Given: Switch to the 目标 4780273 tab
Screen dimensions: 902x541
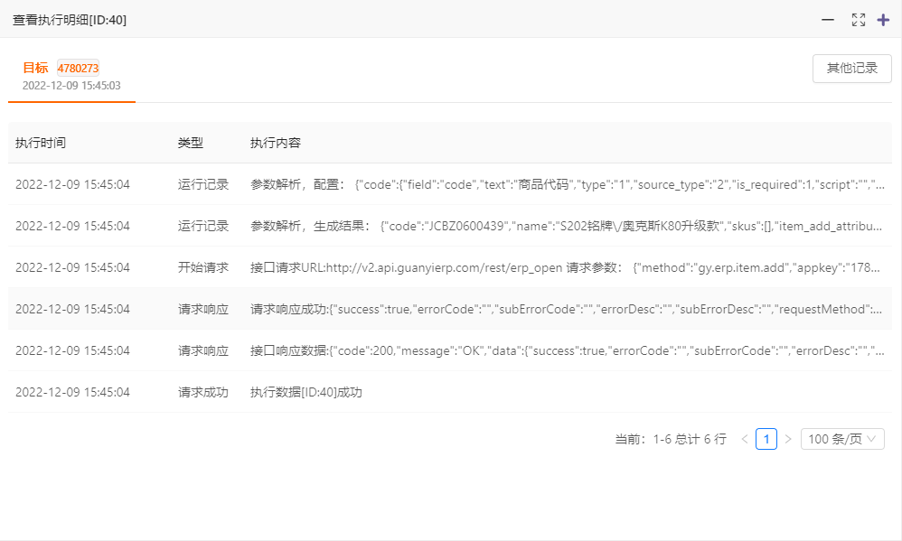Looking at the screenshot, I should point(54,67).
